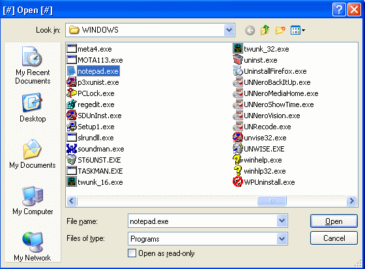This screenshot has width=365, height=269.
Task: Open My Computer place
Action: 33,200
